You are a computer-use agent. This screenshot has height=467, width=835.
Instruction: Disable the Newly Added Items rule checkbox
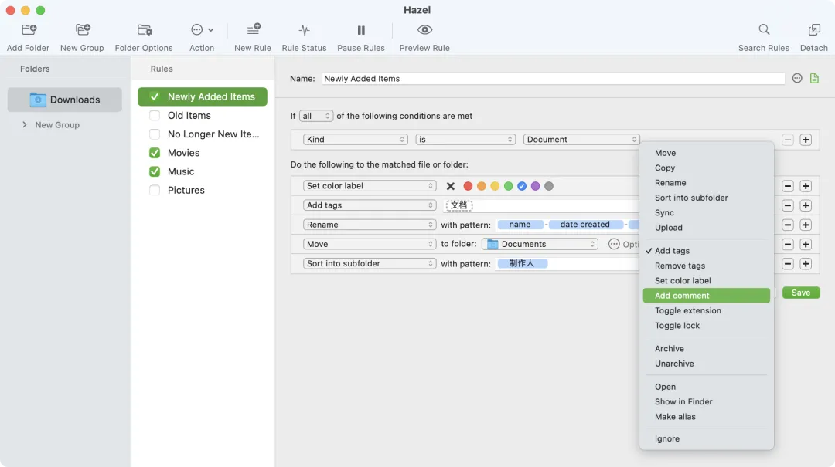[155, 96]
